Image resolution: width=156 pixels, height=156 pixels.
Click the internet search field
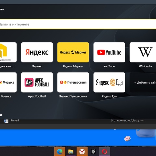(x=78, y=24)
